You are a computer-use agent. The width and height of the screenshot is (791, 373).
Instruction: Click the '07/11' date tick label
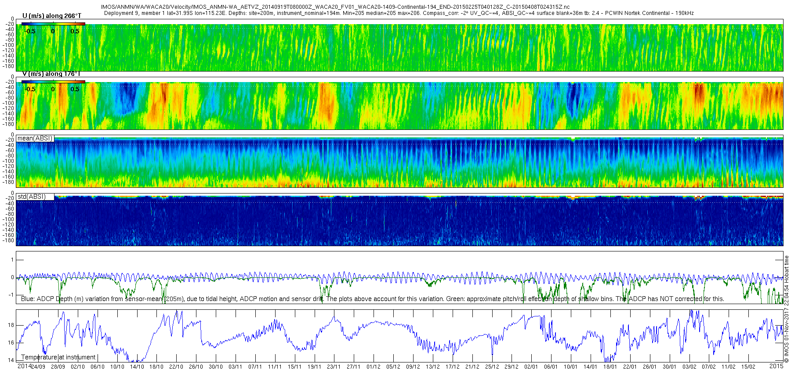[255, 367]
